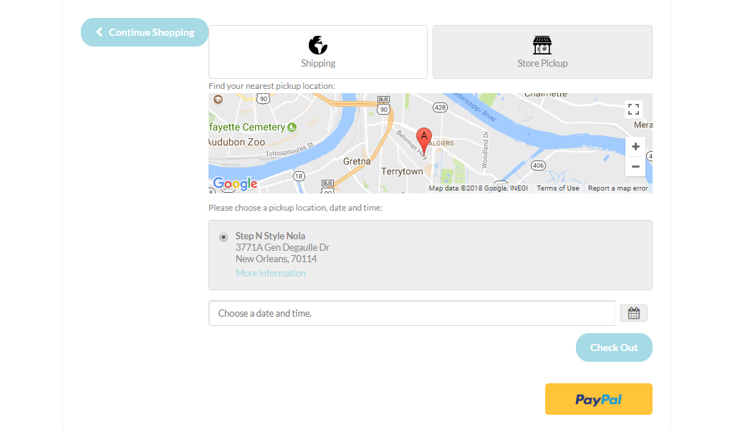Open the calendar date picker icon

click(633, 313)
